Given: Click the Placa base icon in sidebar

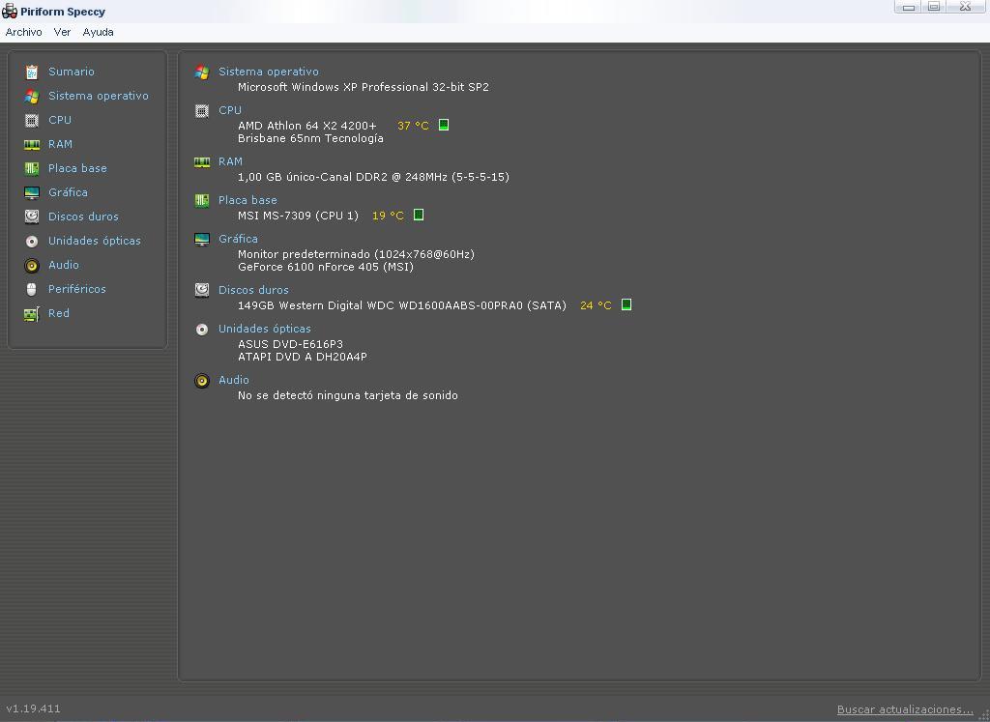Looking at the screenshot, I should pyautogui.click(x=32, y=168).
